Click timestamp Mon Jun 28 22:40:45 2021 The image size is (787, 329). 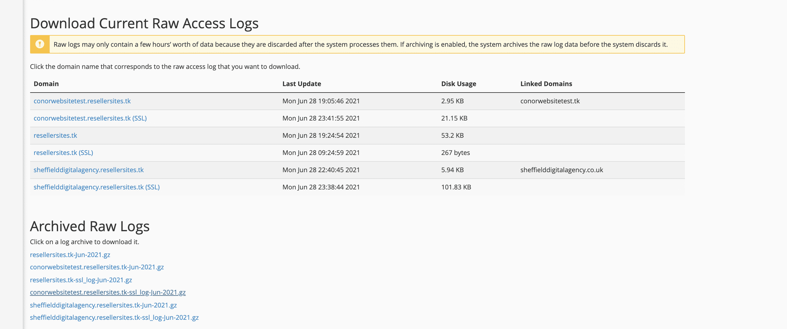(x=321, y=170)
